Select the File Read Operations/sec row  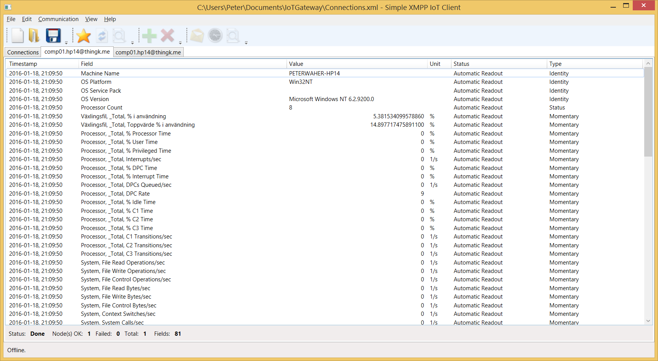(325, 263)
